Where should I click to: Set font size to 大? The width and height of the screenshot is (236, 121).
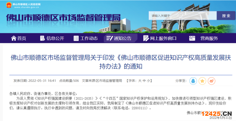click(140, 81)
